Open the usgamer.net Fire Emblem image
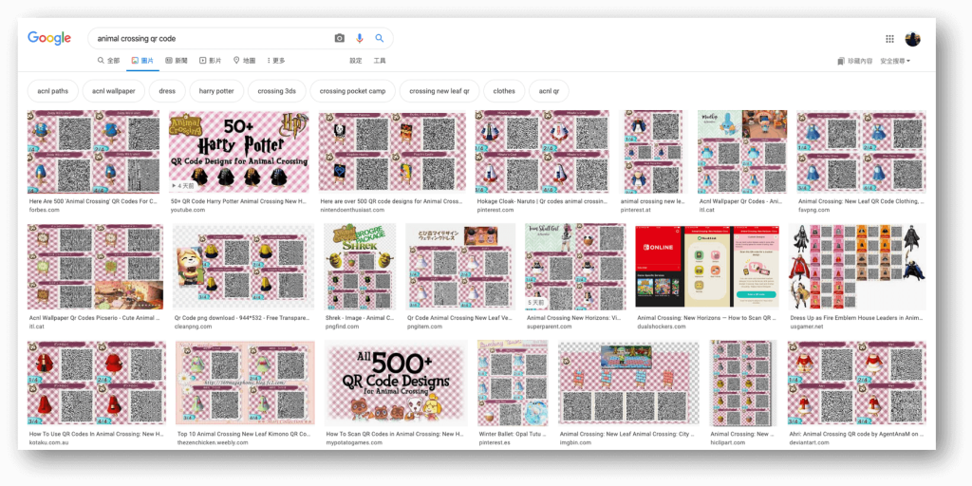The image size is (972, 486). (857, 267)
